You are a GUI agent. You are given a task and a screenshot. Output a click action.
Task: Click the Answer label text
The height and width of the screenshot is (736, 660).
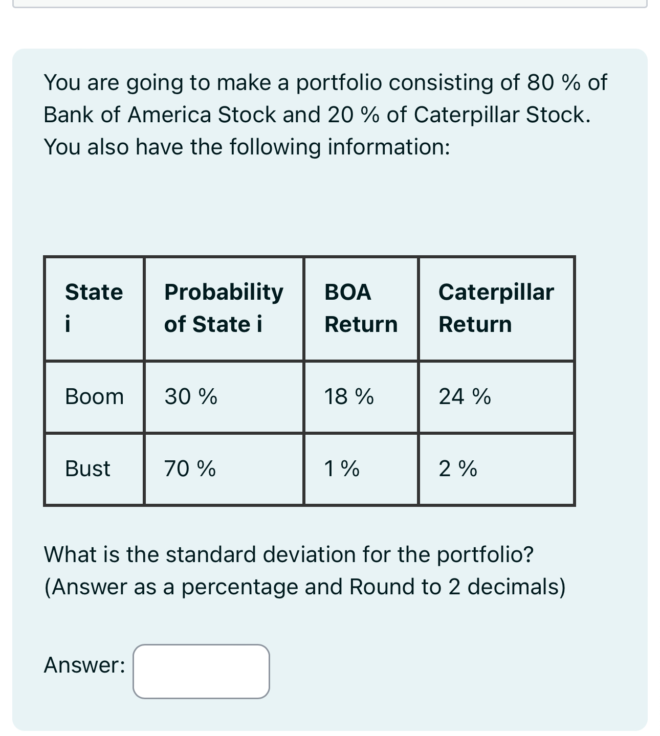pos(83,665)
